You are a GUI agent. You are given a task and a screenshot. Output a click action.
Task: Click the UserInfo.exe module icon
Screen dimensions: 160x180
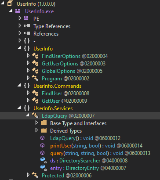pyautogui.click(x=18, y=11)
